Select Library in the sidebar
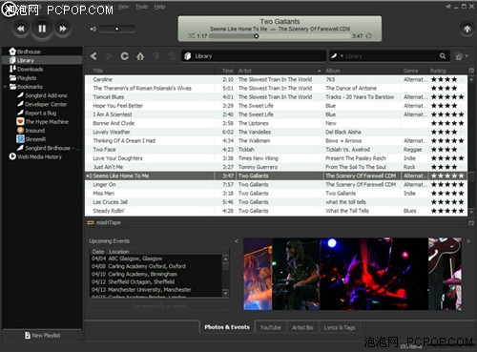Image resolution: width=477 pixels, height=352 pixels. click(x=42, y=60)
